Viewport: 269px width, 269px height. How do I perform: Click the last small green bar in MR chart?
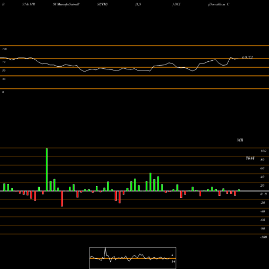[239, 190]
